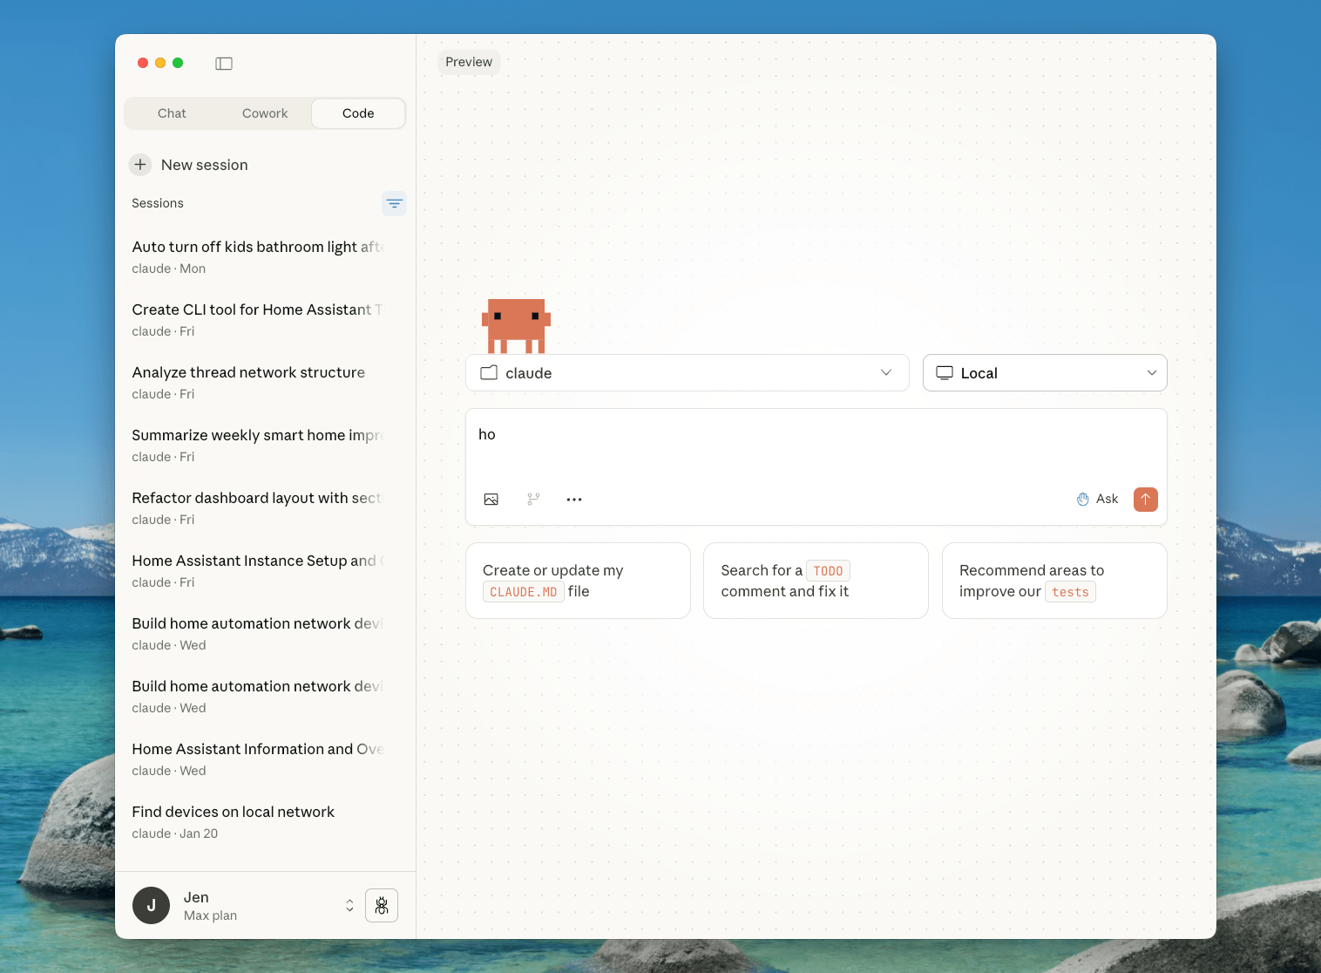This screenshot has width=1321, height=973.
Task: Open the sessions filter icon
Action: tap(394, 203)
